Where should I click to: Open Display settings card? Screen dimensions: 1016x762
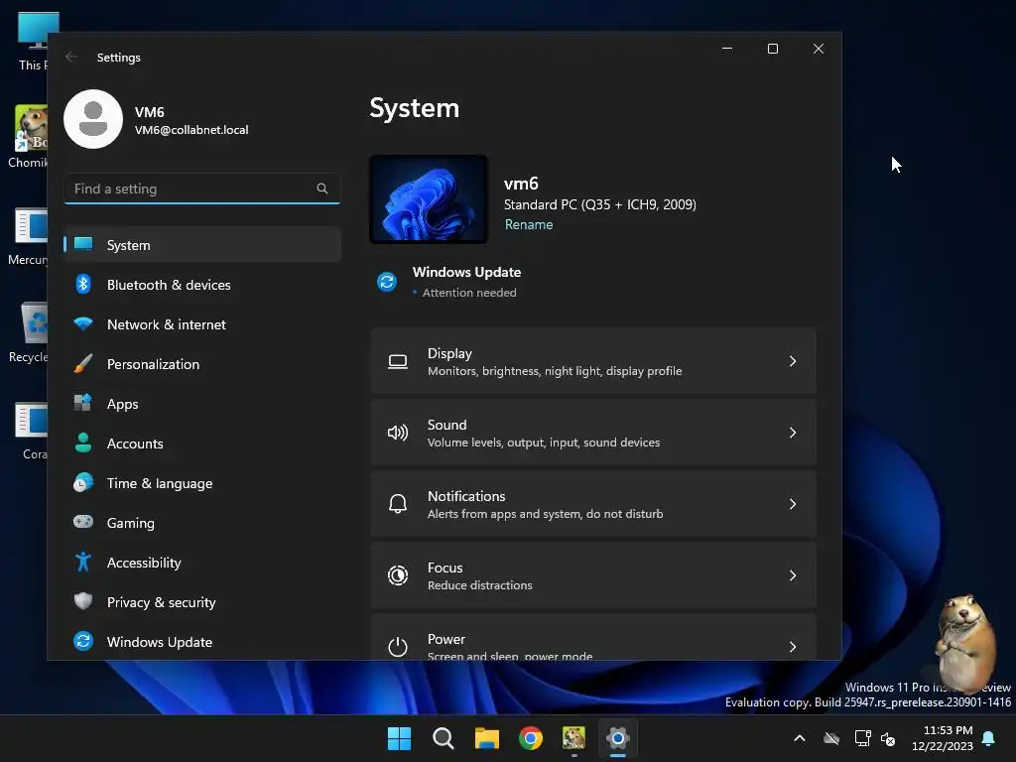[x=593, y=361]
